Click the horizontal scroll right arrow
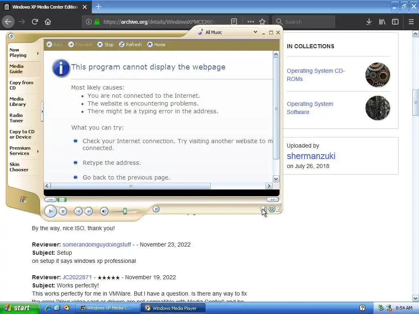This screenshot has width=419, height=314. point(269,186)
